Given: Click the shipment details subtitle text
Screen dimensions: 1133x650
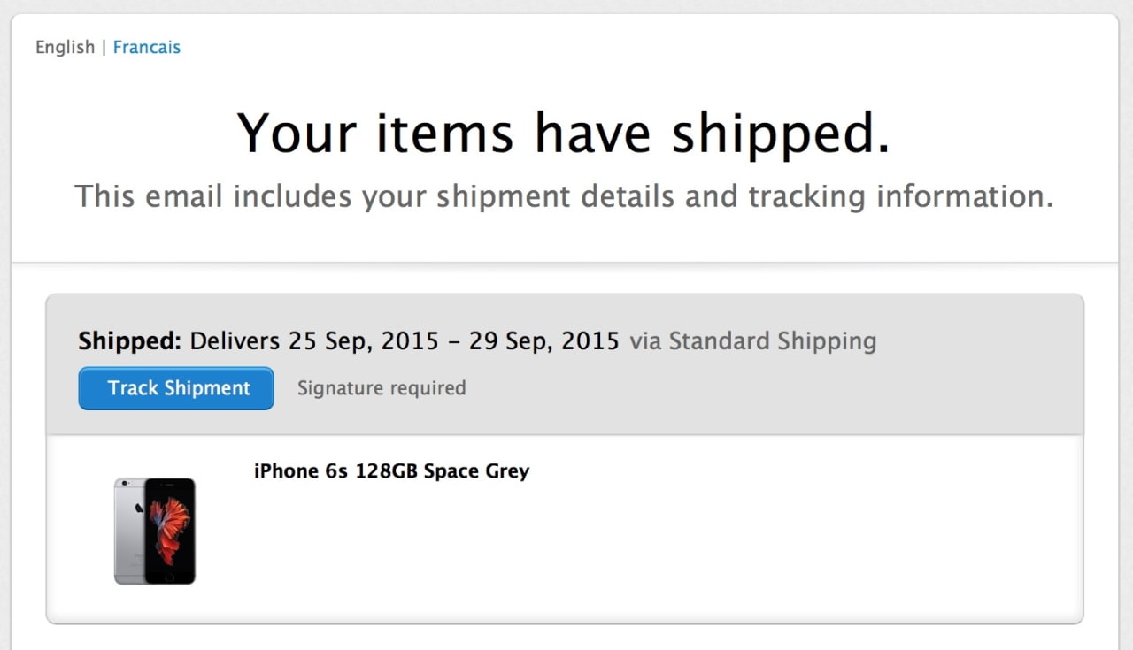Looking at the screenshot, I should click(x=565, y=196).
